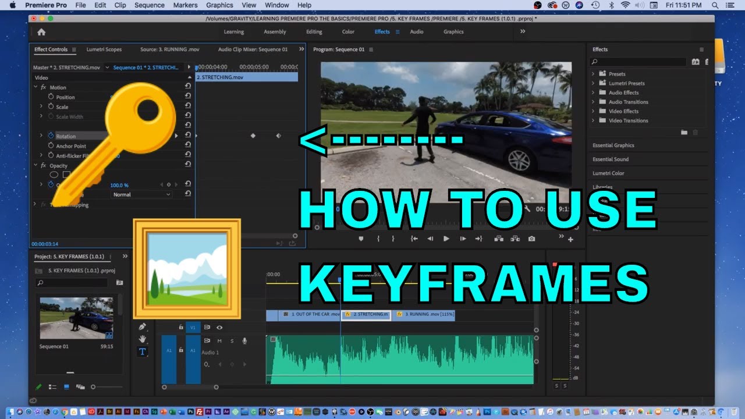Screen dimensions: 745x419
Task: Solo the Audio 1 track
Action: tap(232, 340)
